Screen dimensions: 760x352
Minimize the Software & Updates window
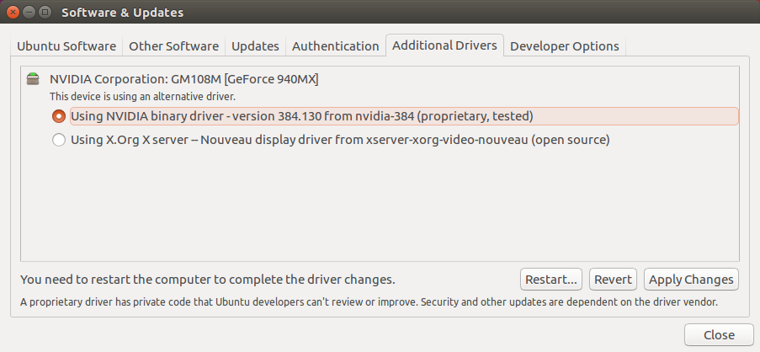pos(29,12)
